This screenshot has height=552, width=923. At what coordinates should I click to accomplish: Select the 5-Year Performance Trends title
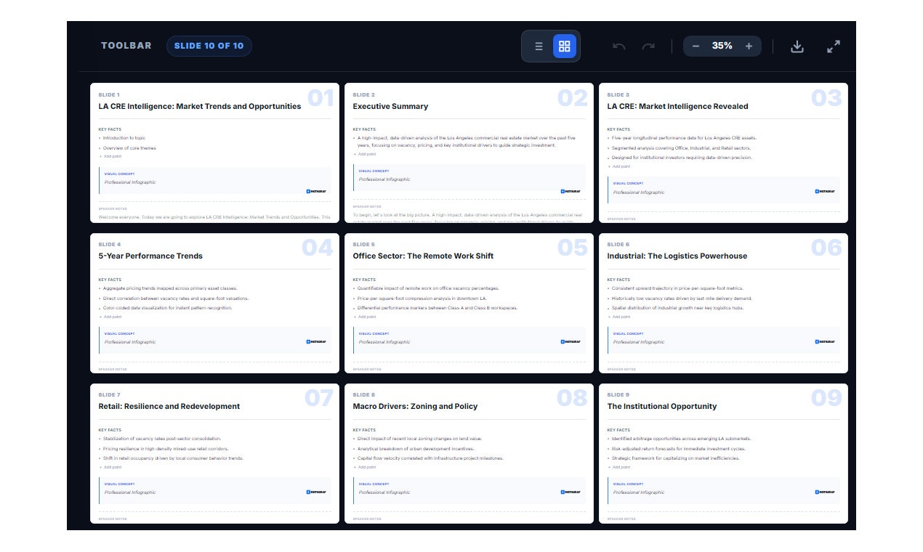click(150, 256)
